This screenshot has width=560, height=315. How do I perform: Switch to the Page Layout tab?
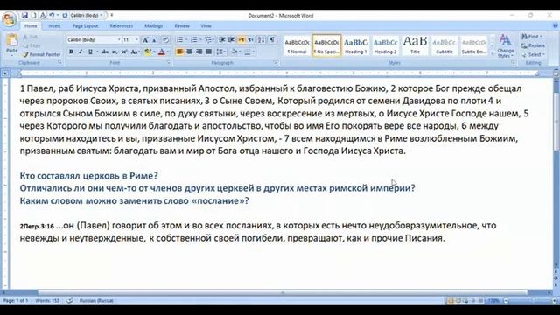85,26
